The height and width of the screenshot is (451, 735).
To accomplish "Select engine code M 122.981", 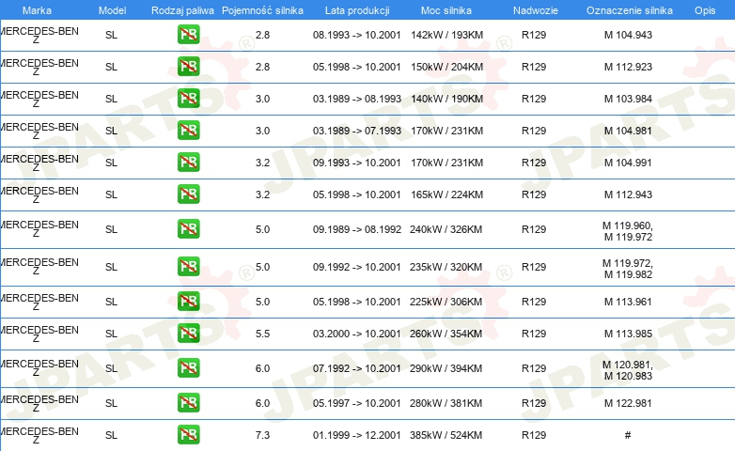I will pyautogui.click(x=628, y=403).
